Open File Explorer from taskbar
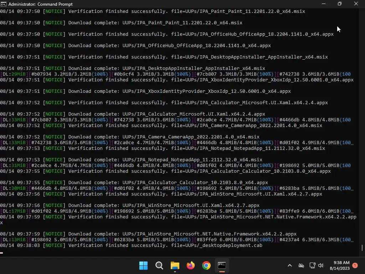Viewport: 365px width, 274px height. 175,265
